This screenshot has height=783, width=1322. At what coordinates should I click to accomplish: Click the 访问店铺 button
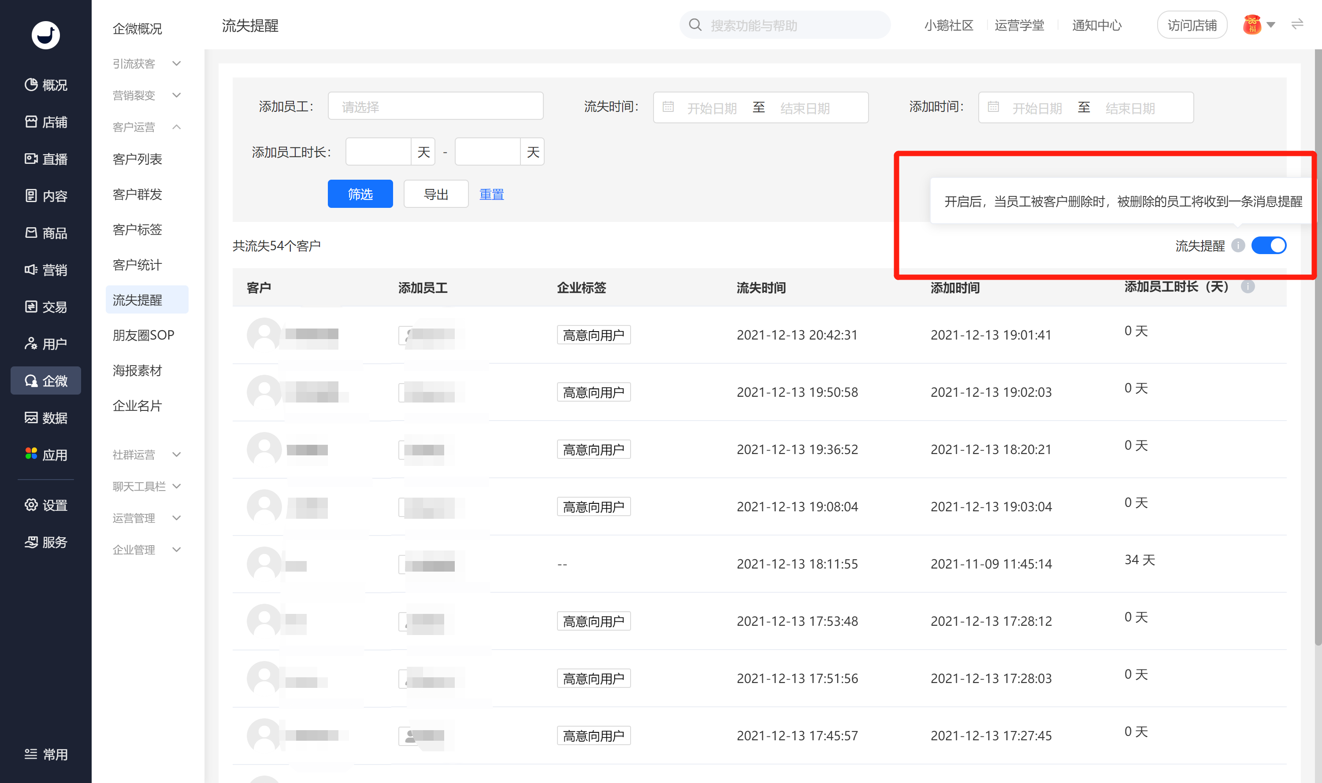[x=1192, y=25]
